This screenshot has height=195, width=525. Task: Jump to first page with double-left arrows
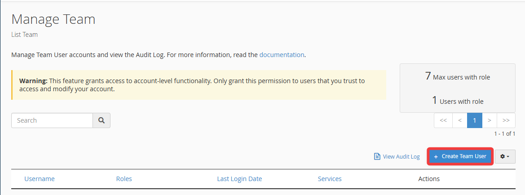coord(443,120)
